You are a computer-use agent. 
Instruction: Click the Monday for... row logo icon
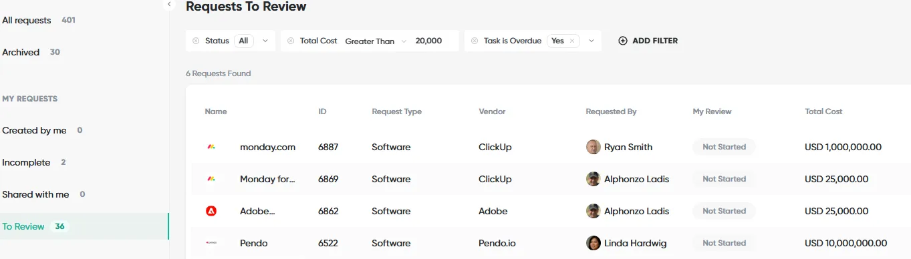211,179
